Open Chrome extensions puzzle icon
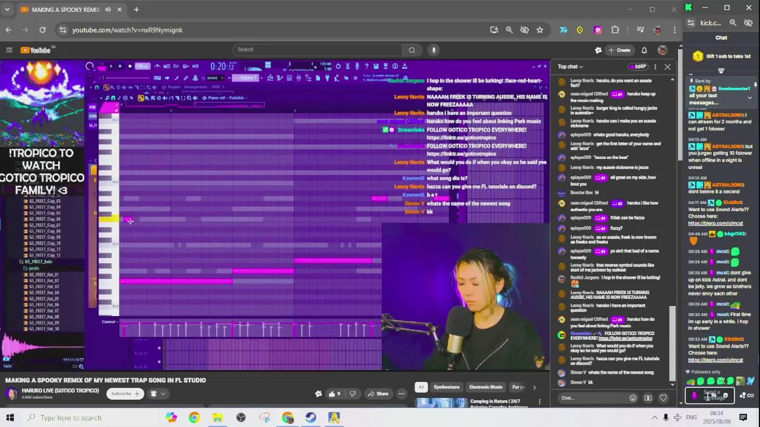The width and height of the screenshot is (760, 427). 615,30
